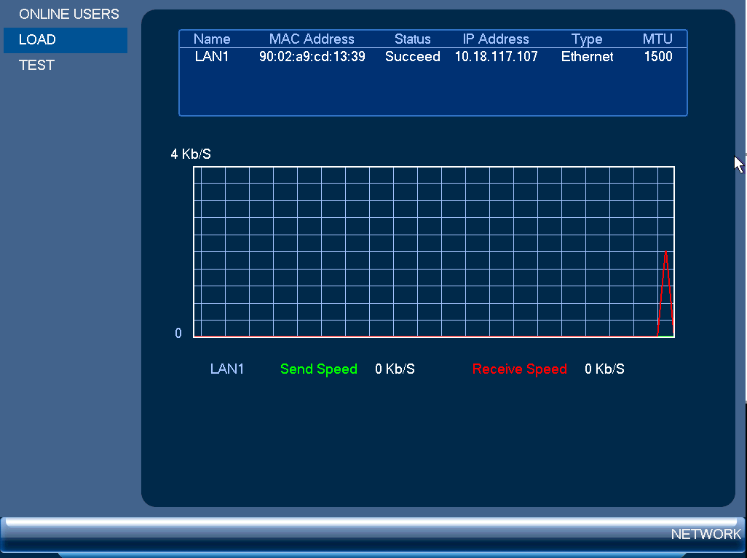Image resolution: width=747 pixels, height=558 pixels.
Task: Click the Ethernet type cell
Action: tap(587, 57)
